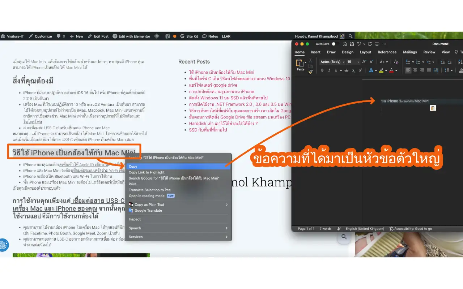Open the Home icon in Word's title bar

(345, 44)
